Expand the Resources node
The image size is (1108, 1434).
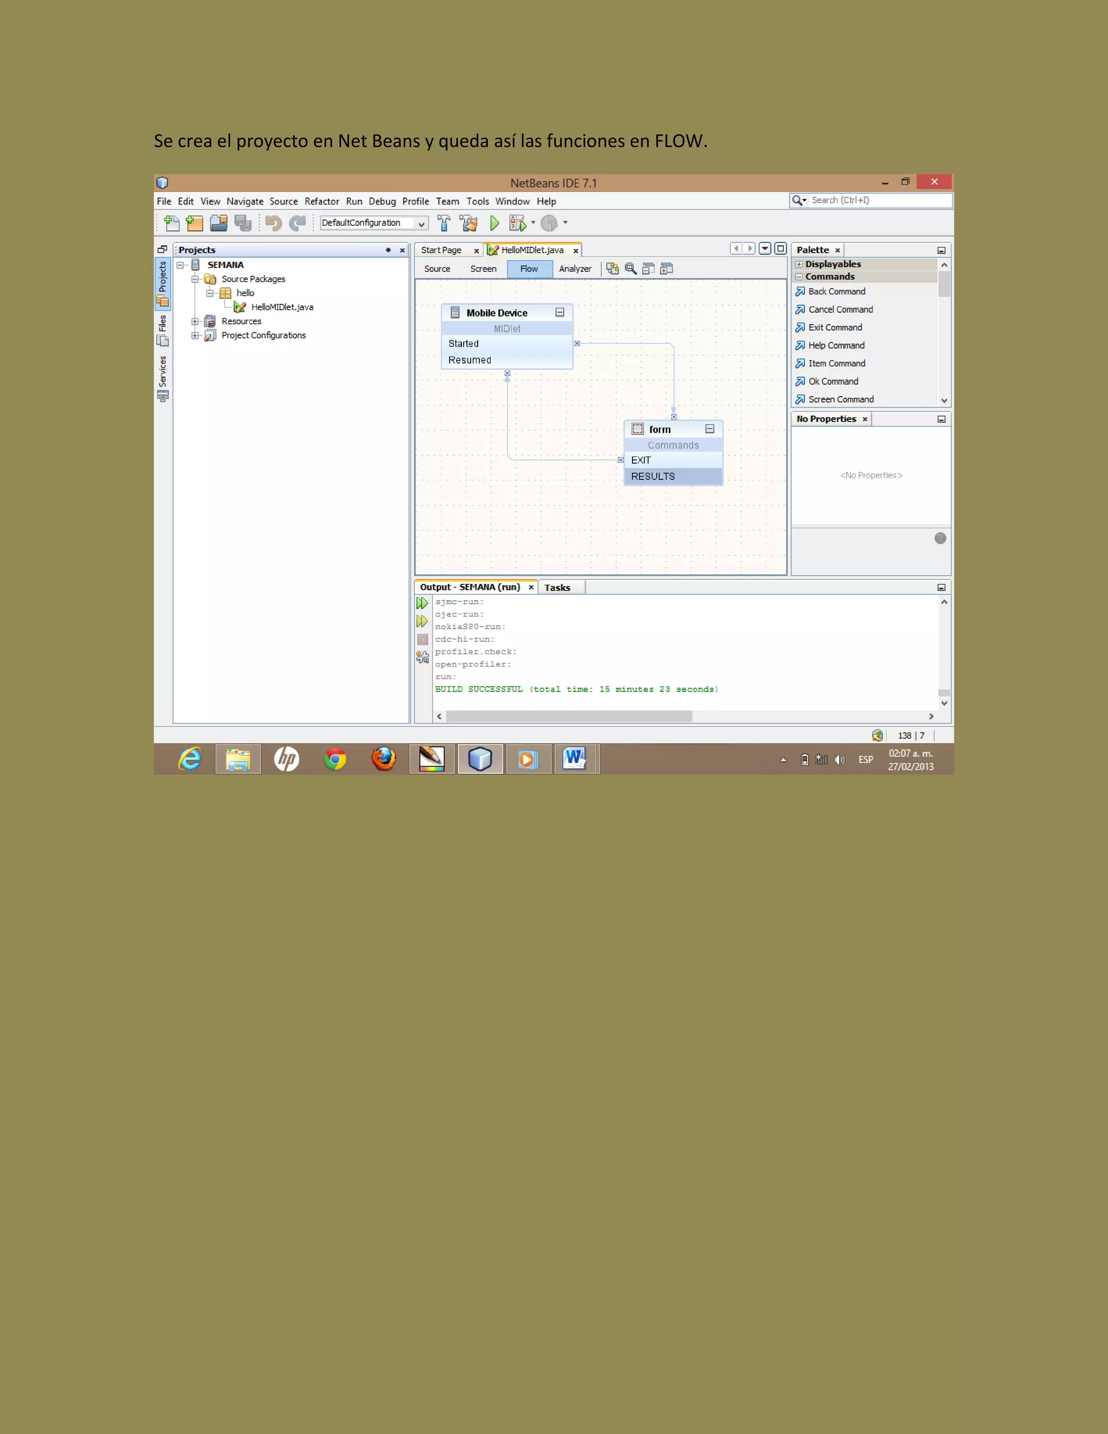pyautogui.click(x=195, y=322)
